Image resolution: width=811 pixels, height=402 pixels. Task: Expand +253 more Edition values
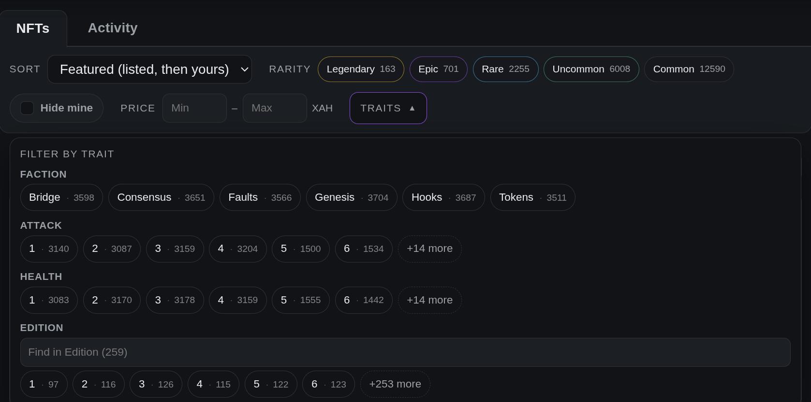(395, 384)
